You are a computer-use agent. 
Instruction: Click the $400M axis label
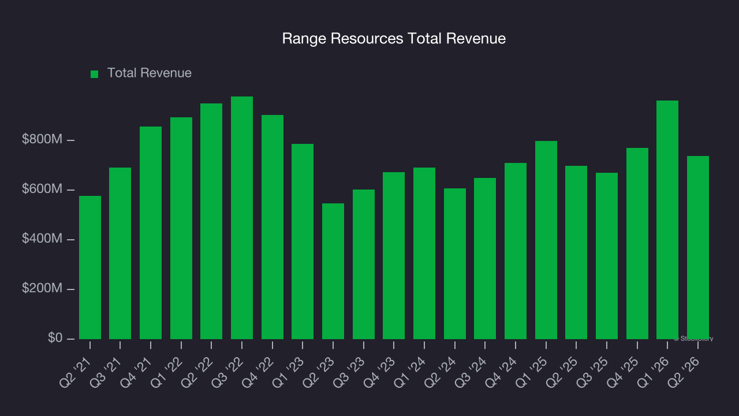tap(42, 239)
